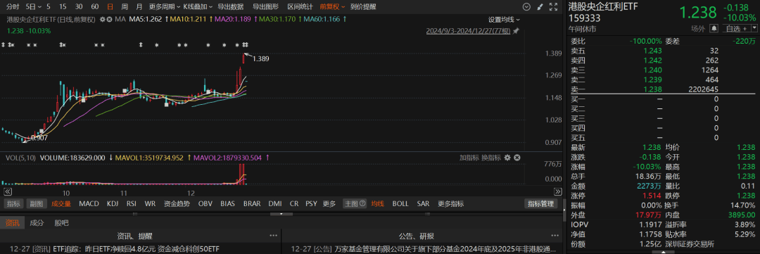The image size is (760, 254).
Task: Open the brush drawing tool icon
Action: (540, 7)
